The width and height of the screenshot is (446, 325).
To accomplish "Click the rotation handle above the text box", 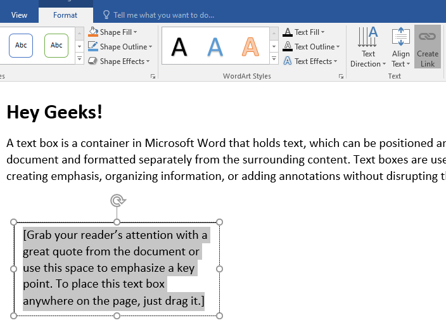I will (x=117, y=200).
